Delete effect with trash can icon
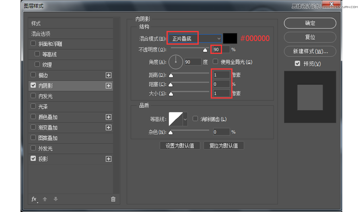This screenshot has width=362, height=212. 113,199
